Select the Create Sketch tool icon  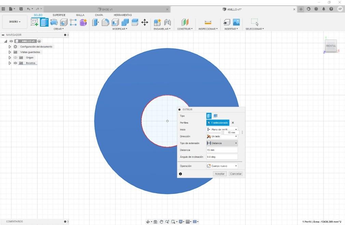(x=34, y=22)
